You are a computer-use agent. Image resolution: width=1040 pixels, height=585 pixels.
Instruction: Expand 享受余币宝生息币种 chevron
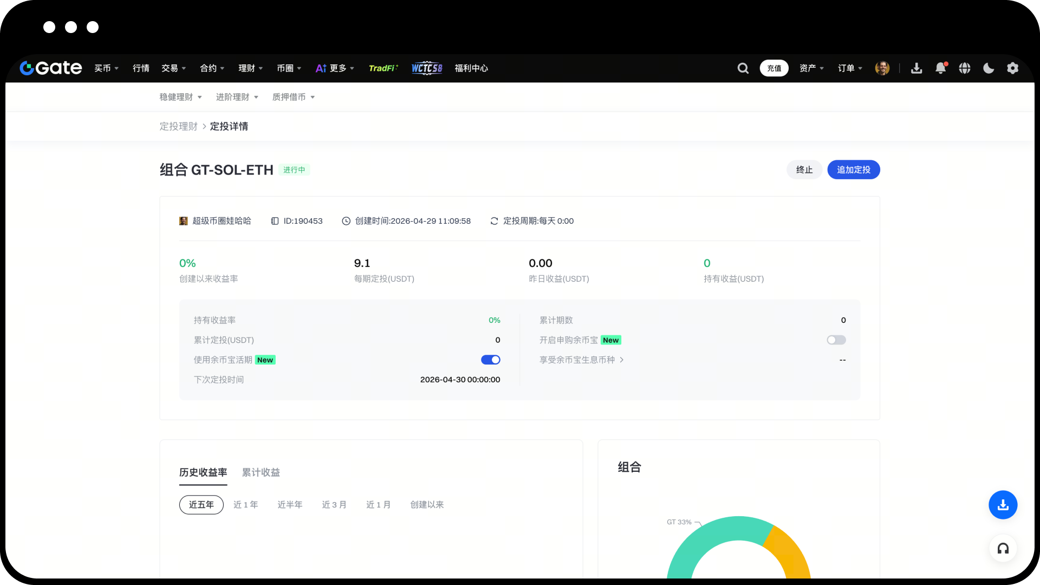click(x=622, y=360)
